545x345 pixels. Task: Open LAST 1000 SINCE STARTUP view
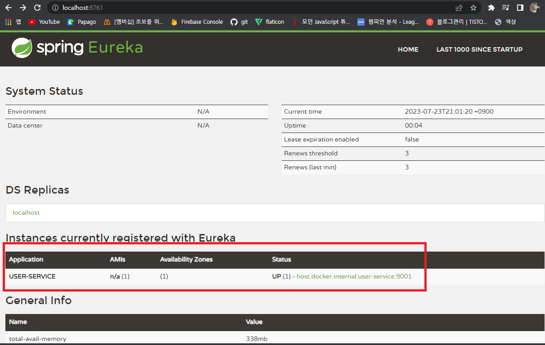(x=479, y=49)
